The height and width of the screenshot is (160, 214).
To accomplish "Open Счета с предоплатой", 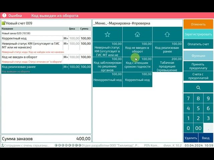I will click(x=198, y=76).
